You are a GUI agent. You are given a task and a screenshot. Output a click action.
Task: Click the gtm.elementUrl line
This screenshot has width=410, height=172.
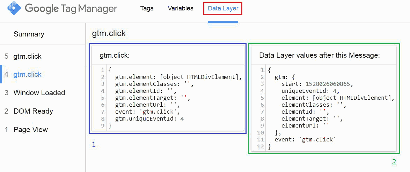coord(147,105)
